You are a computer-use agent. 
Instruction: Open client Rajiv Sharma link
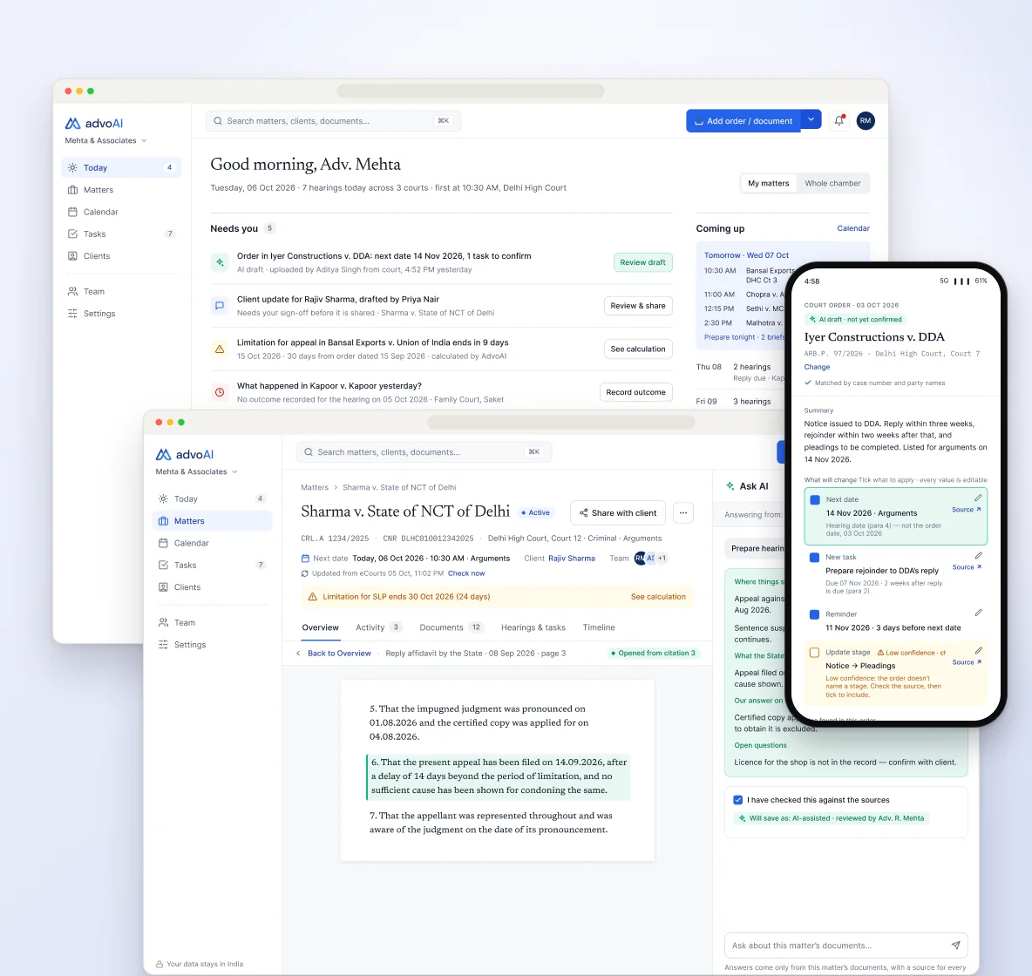pyautogui.click(x=571, y=558)
